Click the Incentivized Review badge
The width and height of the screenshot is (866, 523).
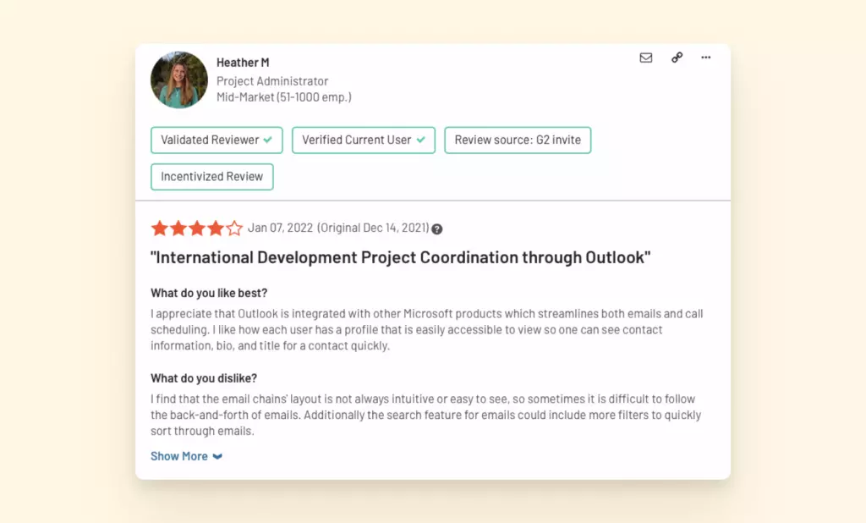pyautogui.click(x=212, y=176)
